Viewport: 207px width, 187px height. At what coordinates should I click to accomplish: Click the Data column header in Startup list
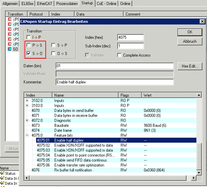pyautogui.click(x=99, y=14)
